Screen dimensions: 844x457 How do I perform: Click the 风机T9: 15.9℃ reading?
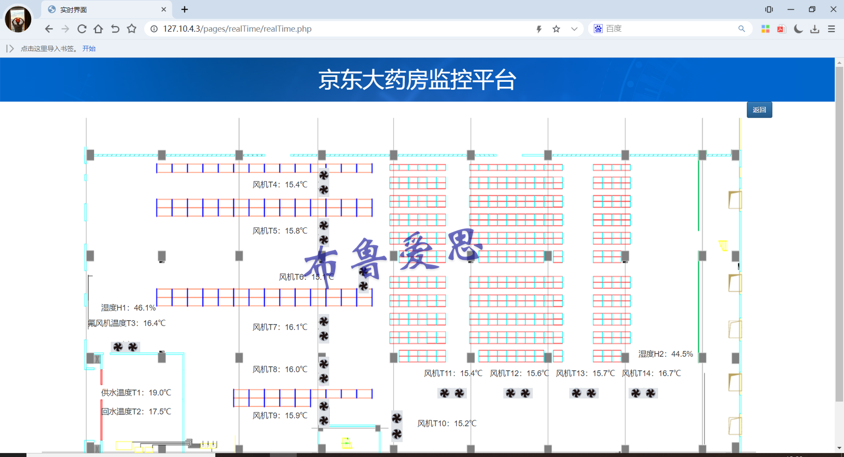tap(280, 416)
